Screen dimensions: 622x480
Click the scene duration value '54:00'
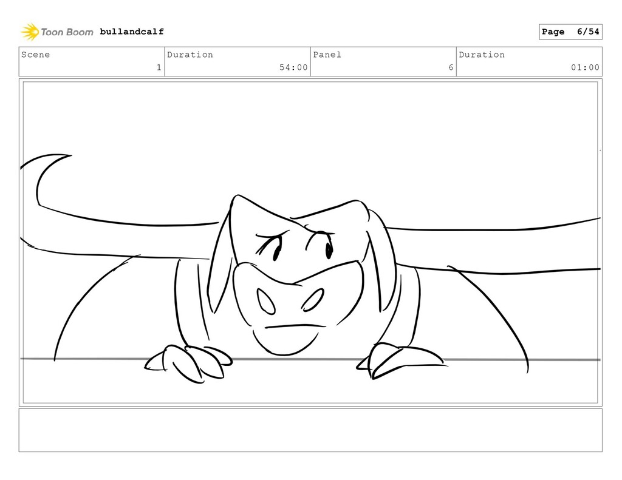[293, 67]
